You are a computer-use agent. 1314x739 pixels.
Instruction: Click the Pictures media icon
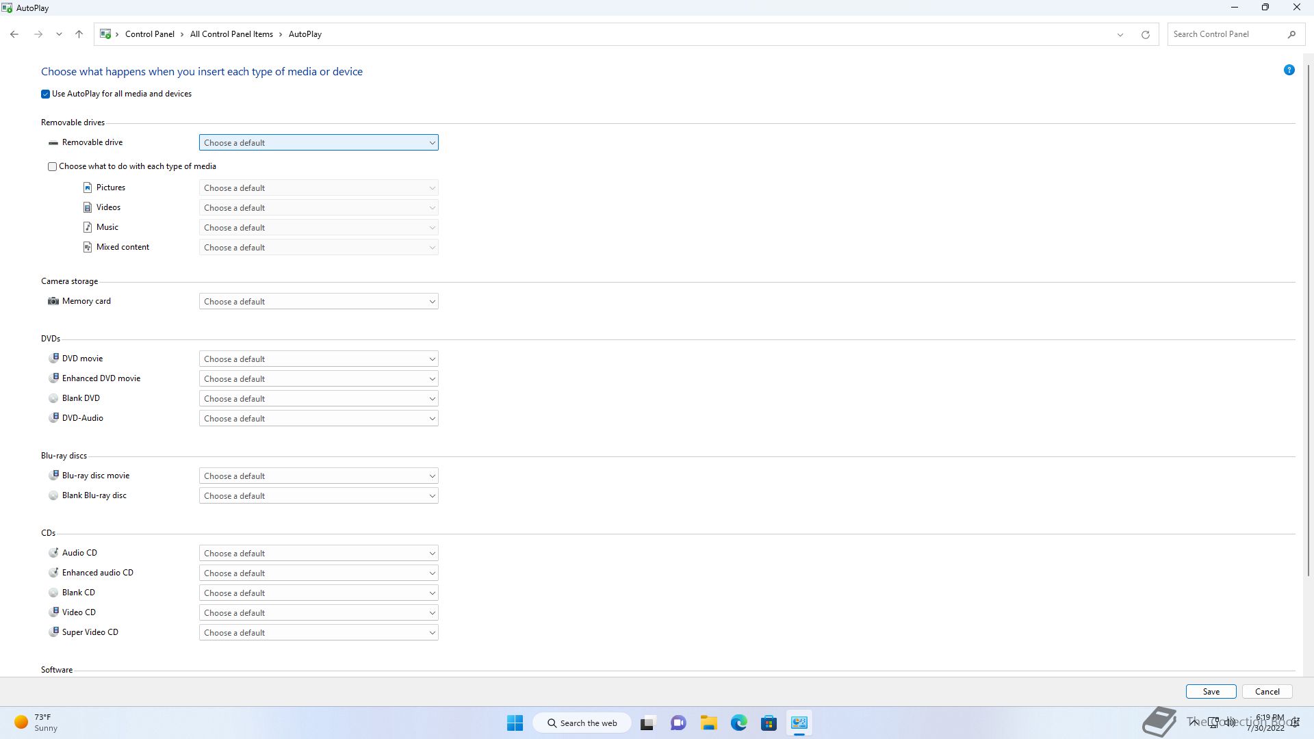(88, 187)
